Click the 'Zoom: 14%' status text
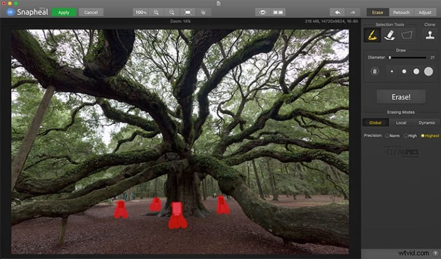Image resolution: width=441 pixels, height=259 pixels. pos(180,21)
